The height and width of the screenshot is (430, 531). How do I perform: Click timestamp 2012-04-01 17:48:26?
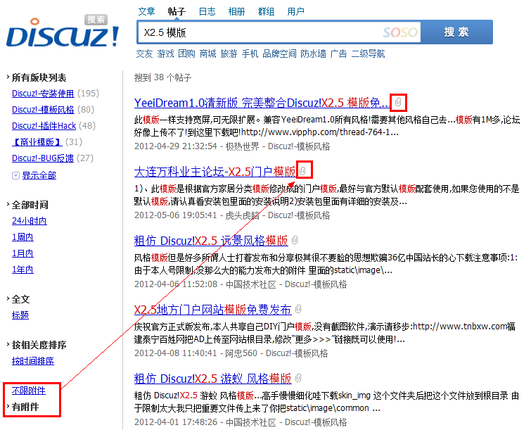176,422
